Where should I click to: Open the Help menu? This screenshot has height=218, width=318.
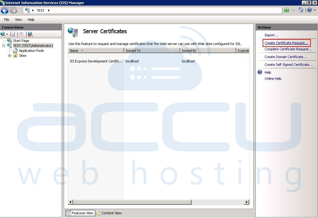coord(31,20)
